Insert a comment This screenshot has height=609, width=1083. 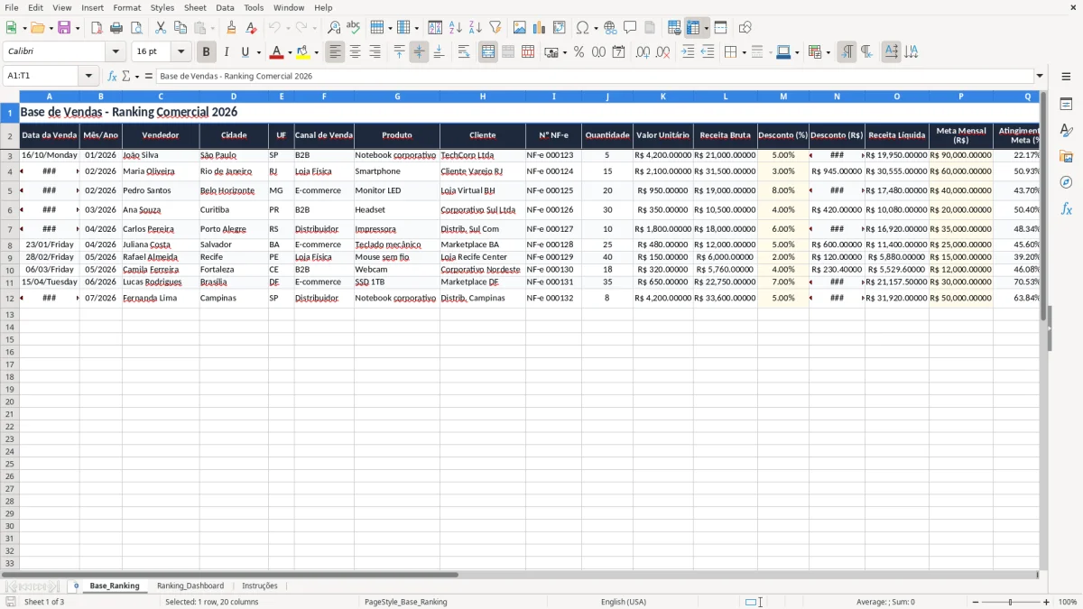pyautogui.click(x=630, y=28)
